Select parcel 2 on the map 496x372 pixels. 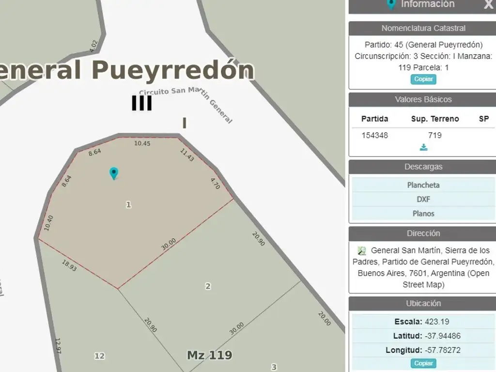(x=208, y=286)
